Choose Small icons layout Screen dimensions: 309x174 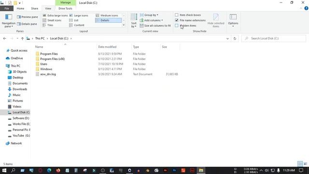pos(52,20)
